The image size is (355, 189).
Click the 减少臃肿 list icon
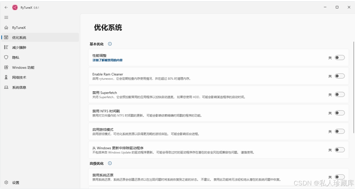pyautogui.click(x=6, y=48)
